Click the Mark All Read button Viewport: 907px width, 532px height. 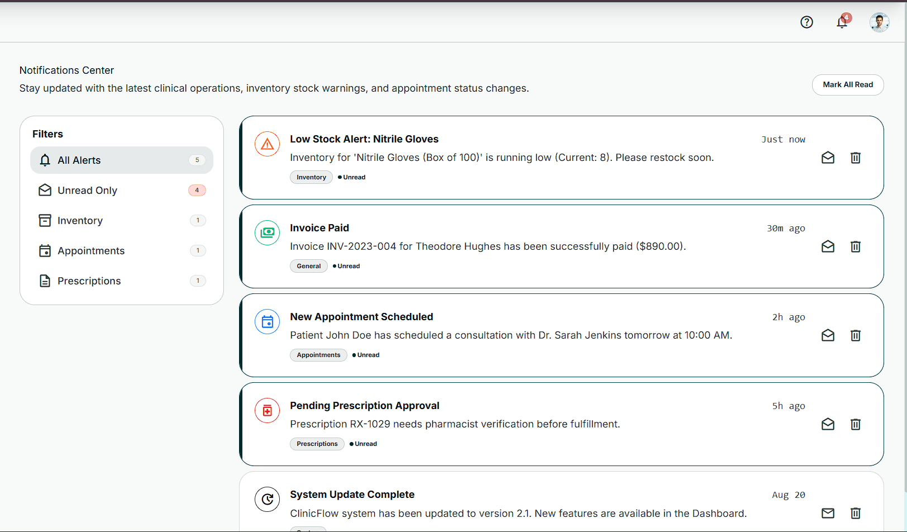pyautogui.click(x=848, y=85)
